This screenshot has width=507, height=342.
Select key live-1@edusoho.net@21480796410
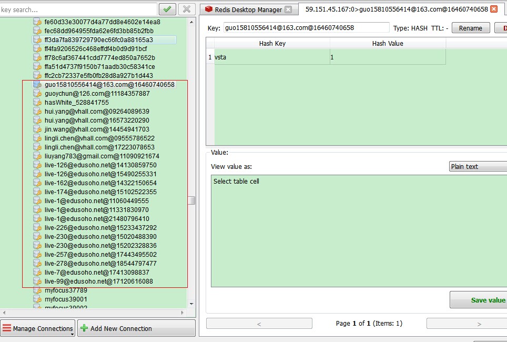(x=97, y=219)
